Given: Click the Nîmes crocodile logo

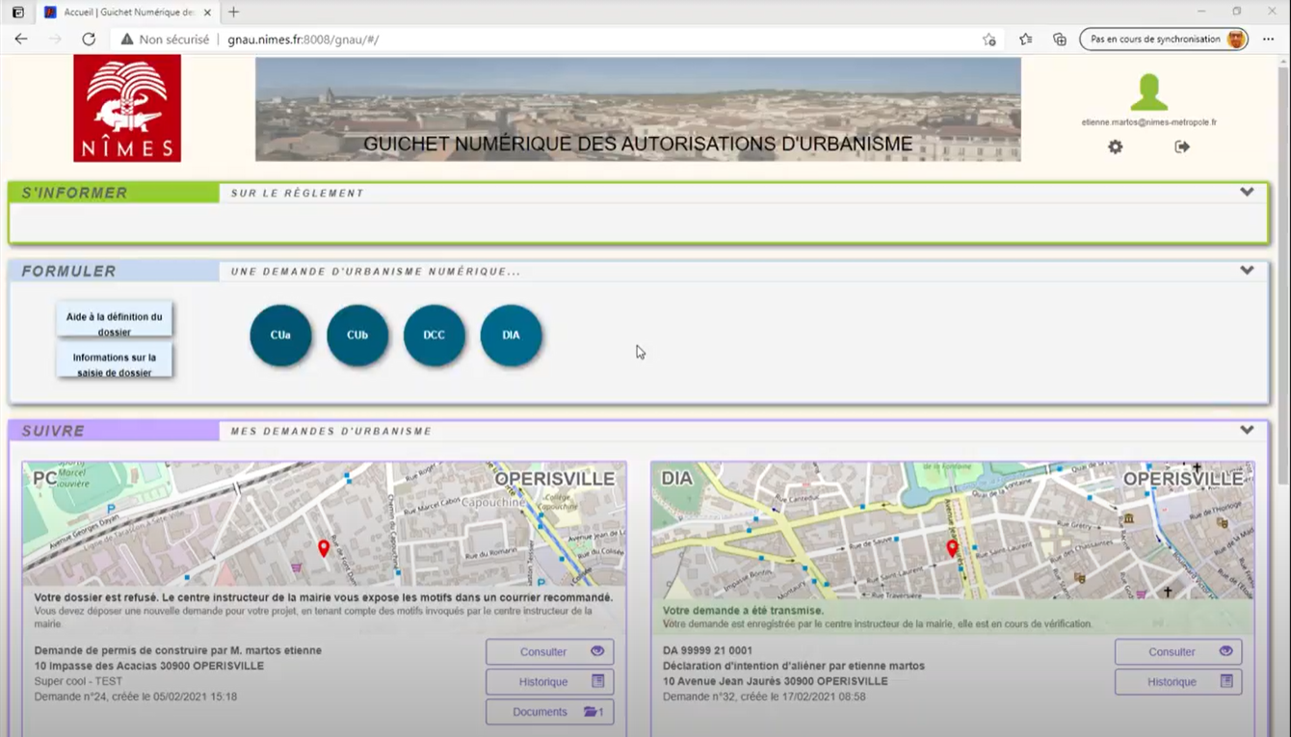Looking at the screenshot, I should 127,108.
